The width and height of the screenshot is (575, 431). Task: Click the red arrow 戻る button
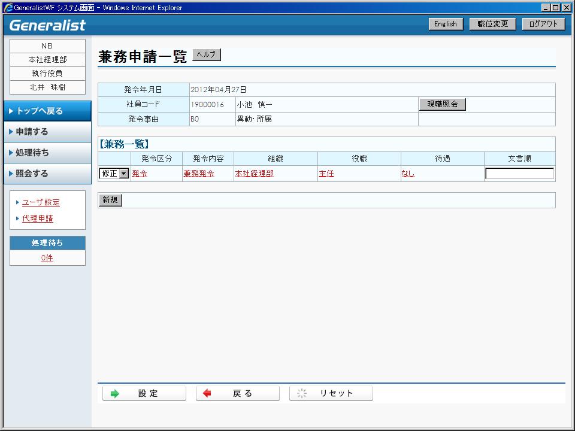pos(238,393)
